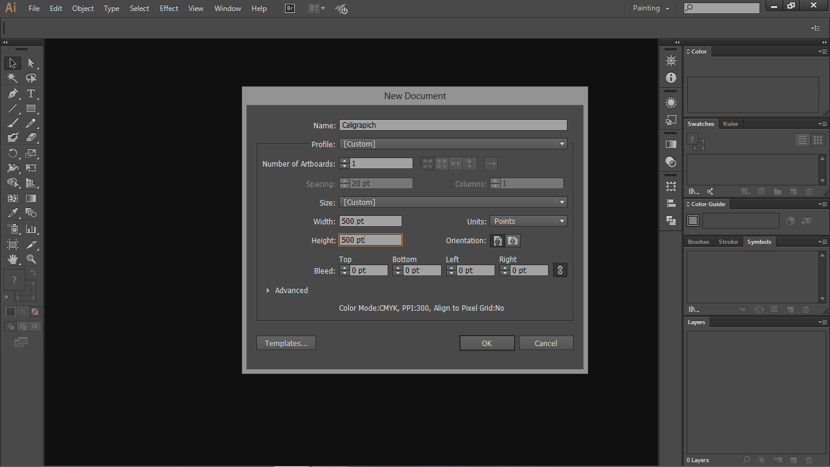The height and width of the screenshot is (467, 830).
Task: Pick the Free Transform tool
Action: (x=31, y=168)
